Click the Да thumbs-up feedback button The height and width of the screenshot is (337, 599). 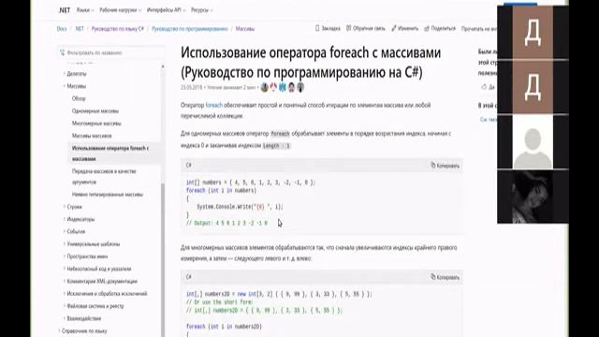coord(488,87)
